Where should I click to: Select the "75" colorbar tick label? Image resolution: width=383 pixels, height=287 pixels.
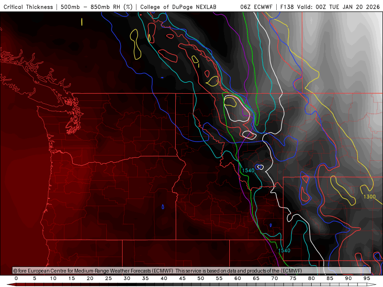pos(293,278)
